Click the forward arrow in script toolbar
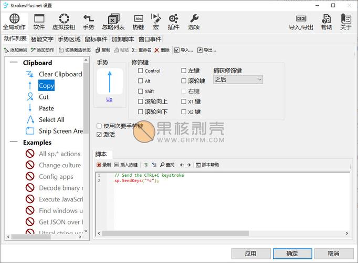 [188, 165]
